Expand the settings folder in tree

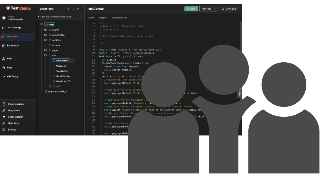tap(46, 40)
